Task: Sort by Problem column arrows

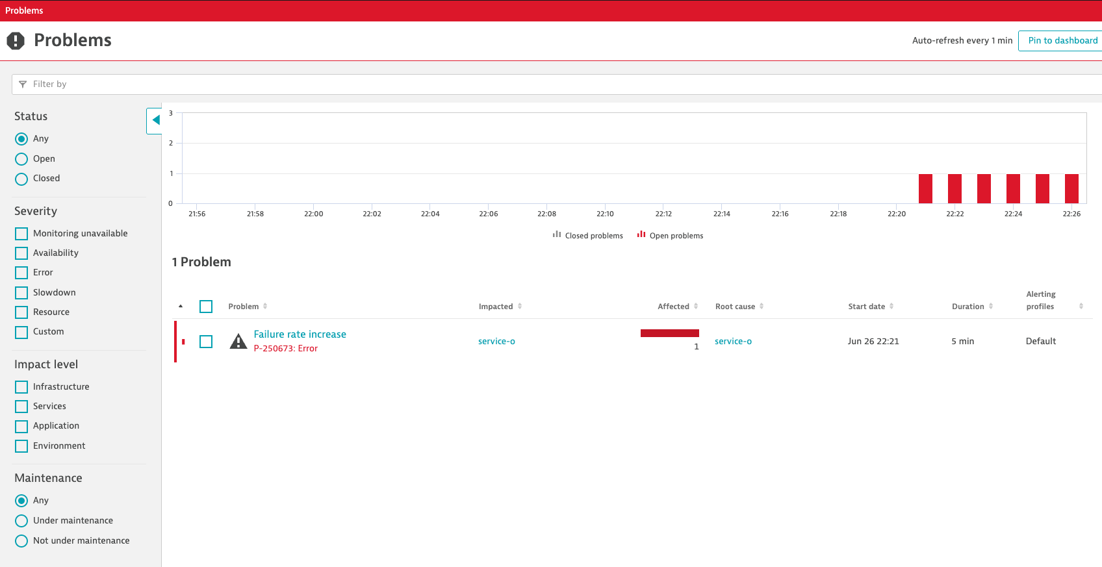Action: (265, 307)
